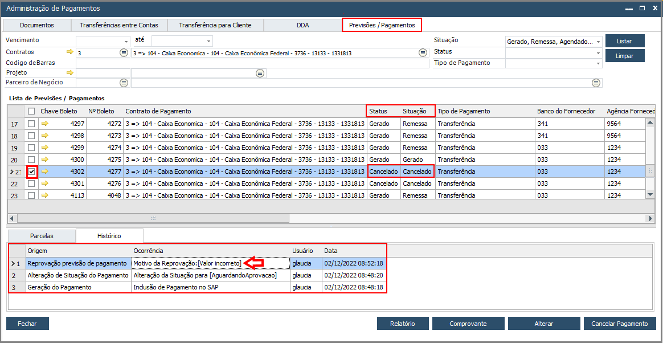Toggle the select-all checkbox in table header
Image resolution: width=663 pixels, height=343 pixels.
point(31,111)
